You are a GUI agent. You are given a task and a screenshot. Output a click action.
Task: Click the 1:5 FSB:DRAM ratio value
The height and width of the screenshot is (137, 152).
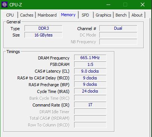90,64
